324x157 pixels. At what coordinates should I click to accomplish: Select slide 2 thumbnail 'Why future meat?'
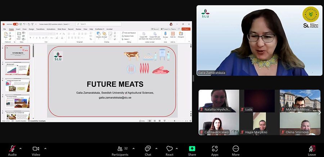[17, 69]
